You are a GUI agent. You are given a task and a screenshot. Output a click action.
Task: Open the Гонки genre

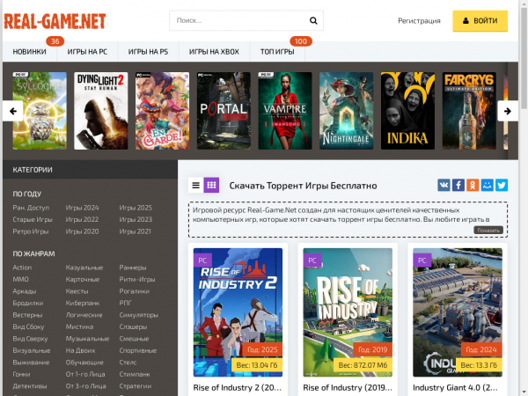point(21,375)
